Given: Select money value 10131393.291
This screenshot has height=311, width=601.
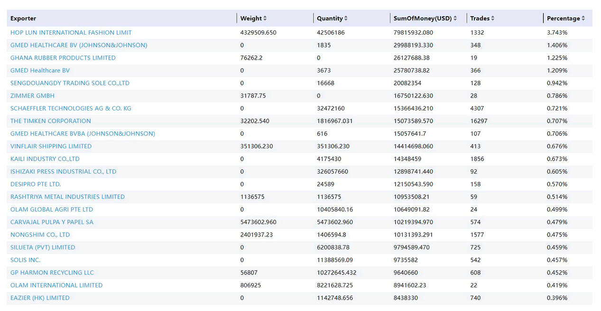Looking at the screenshot, I should tap(413, 235).
